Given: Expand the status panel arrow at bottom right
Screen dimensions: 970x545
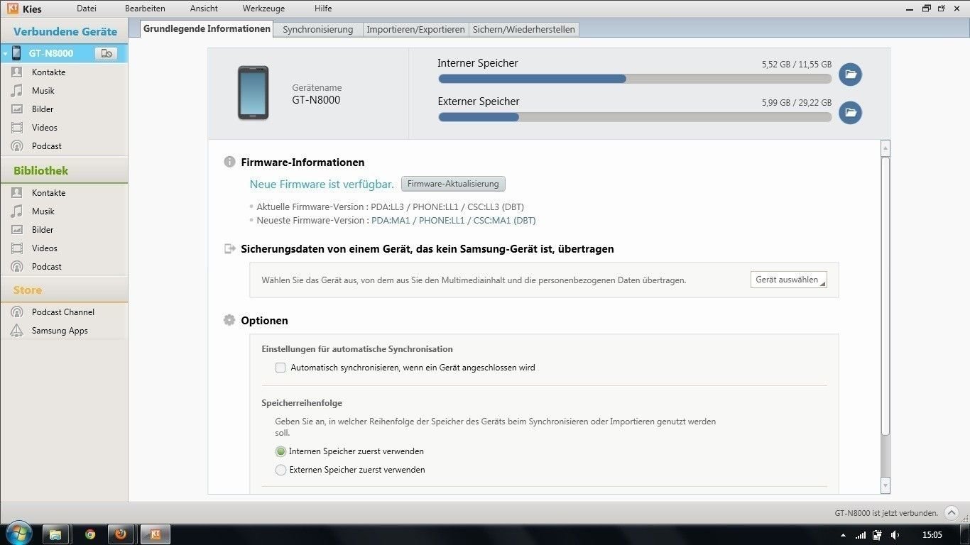Looking at the screenshot, I should [x=952, y=513].
